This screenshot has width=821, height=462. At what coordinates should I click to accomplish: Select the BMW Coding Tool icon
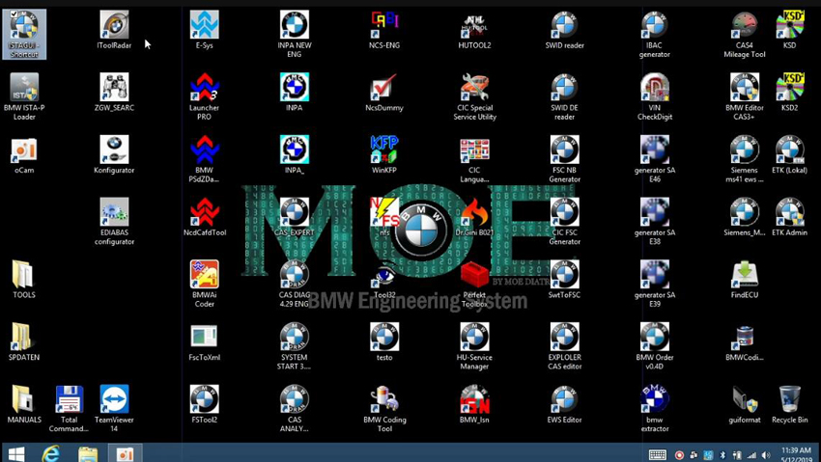384,408
